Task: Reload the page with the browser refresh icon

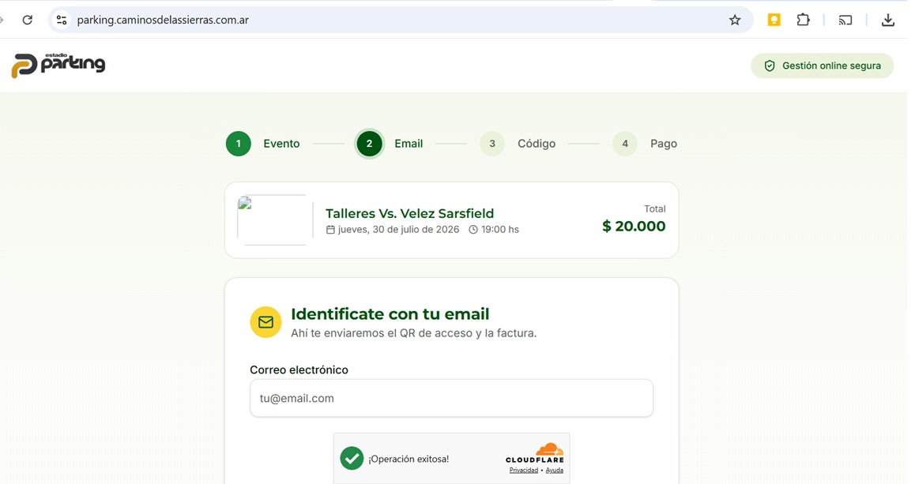Action: coord(28,20)
